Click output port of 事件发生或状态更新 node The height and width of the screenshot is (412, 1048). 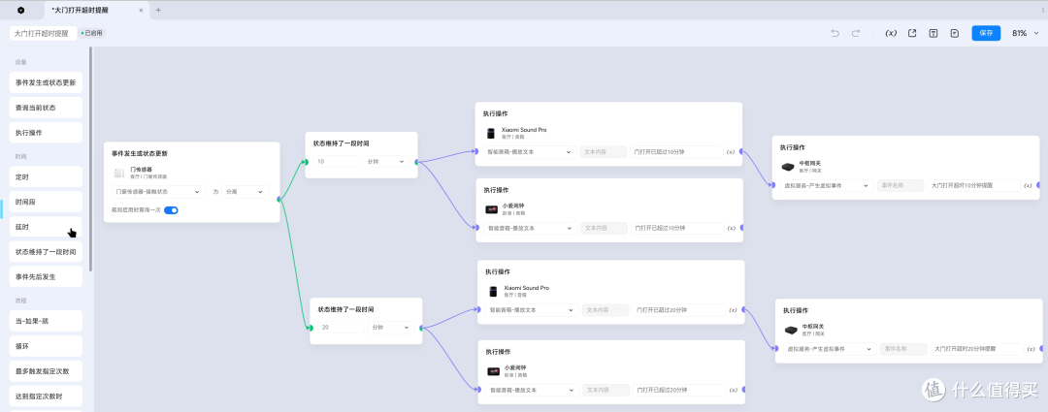[x=279, y=198]
